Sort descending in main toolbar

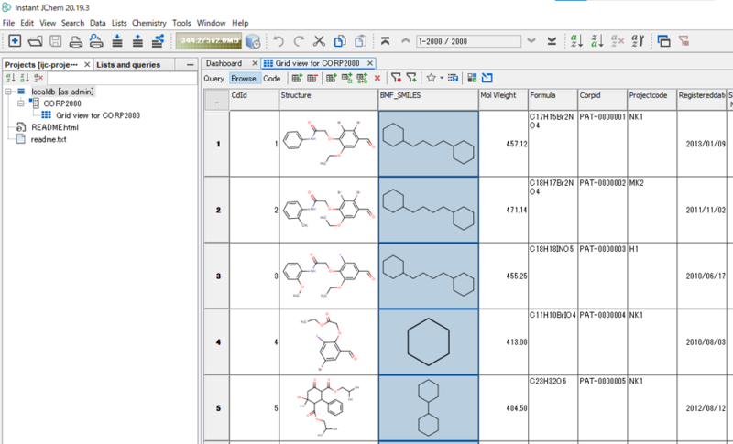pos(597,41)
